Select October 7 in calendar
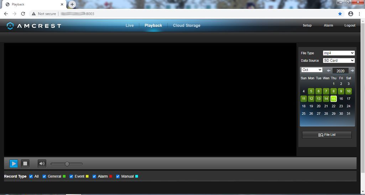The width and height of the screenshot is (365, 195). pyautogui.click(x=326, y=91)
